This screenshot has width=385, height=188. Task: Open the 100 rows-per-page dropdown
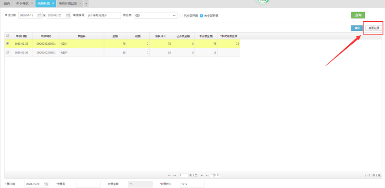pos(215,175)
